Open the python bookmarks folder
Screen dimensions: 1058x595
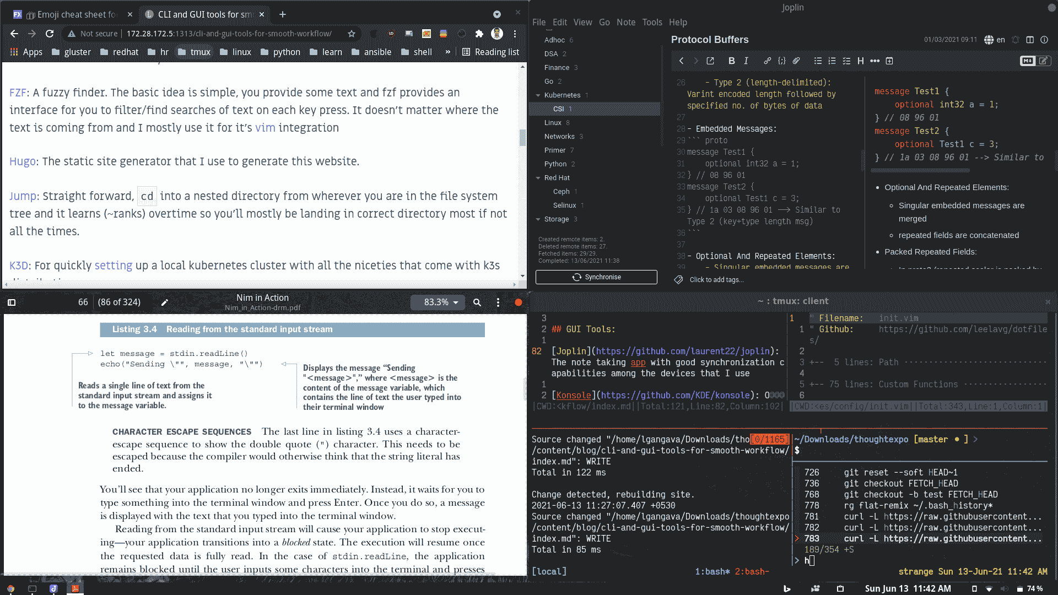tap(280, 52)
